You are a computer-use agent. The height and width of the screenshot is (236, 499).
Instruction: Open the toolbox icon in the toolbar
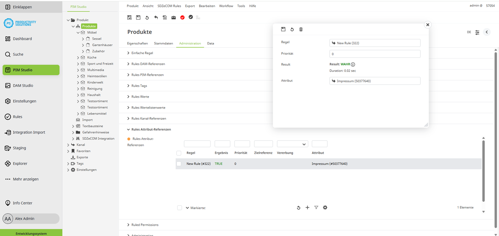174,17
